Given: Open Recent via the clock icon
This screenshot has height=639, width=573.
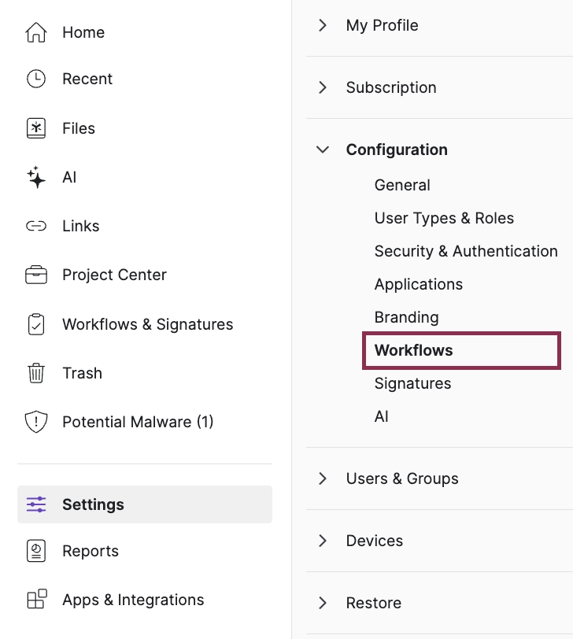Looking at the screenshot, I should 36,79.
